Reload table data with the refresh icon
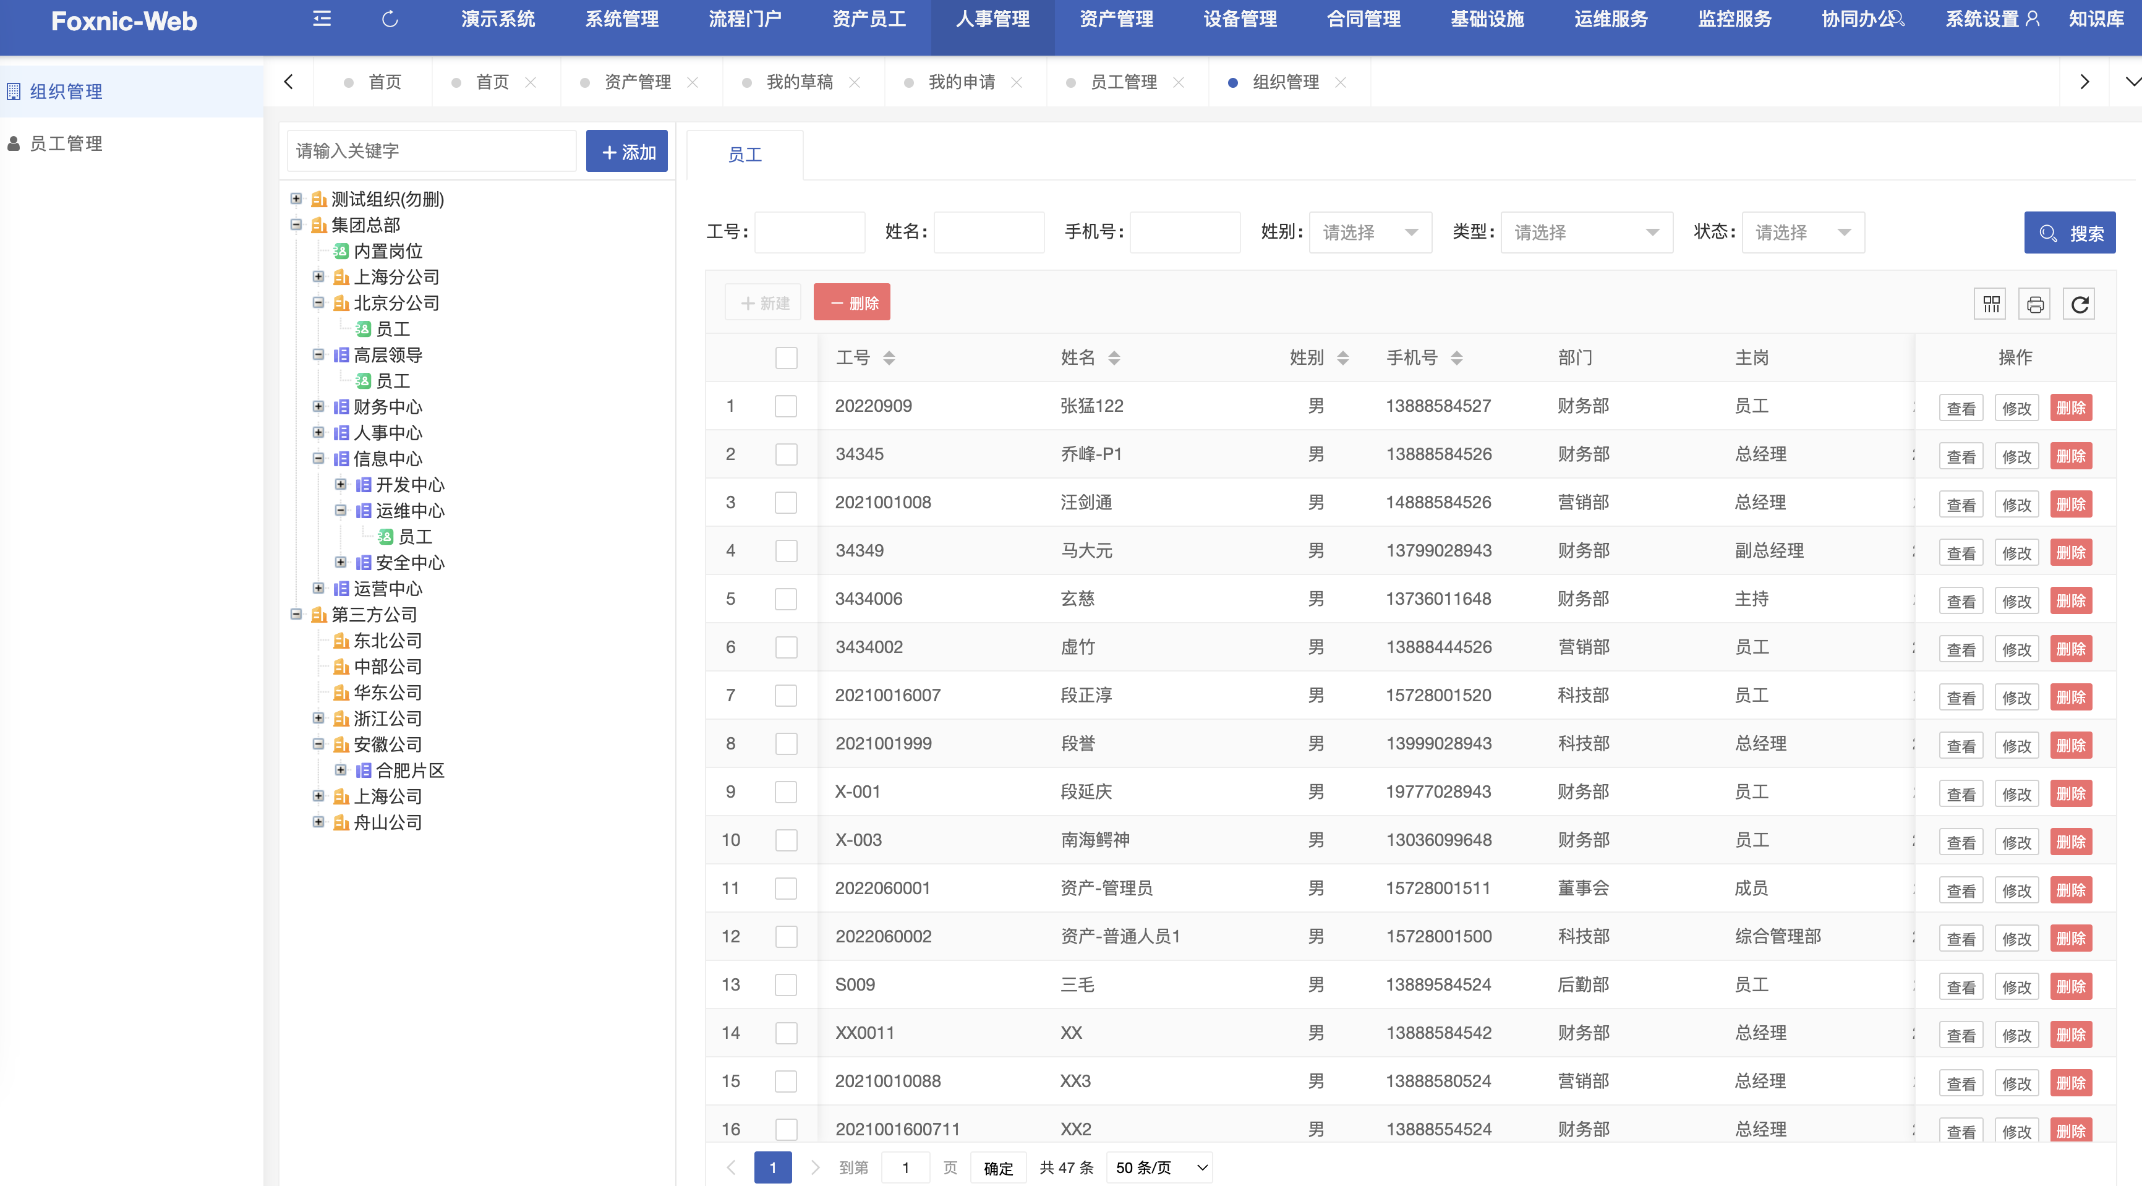Viewport: 2142px width, 1186px height. point(2080,304)
